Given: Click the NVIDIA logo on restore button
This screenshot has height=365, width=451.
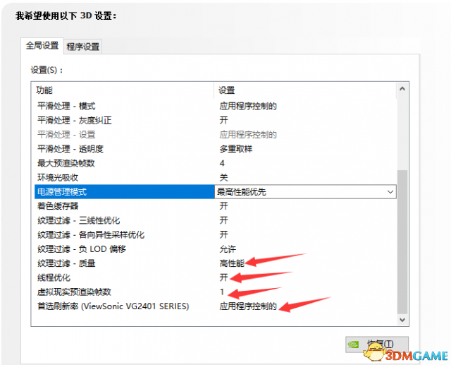Looking at the screenshot, I should point(353,345).
